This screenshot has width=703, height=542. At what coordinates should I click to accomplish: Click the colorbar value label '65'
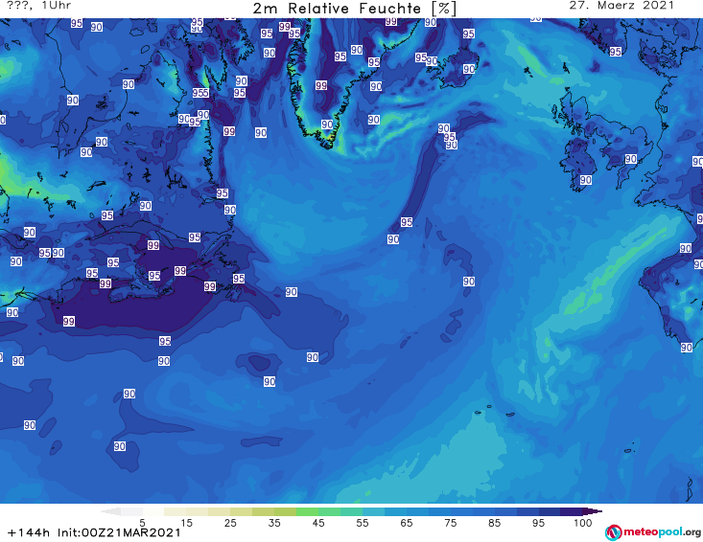point(407,523)
